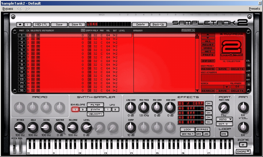Open second effect slot NO EFF dropdown
This screenshot has height=157, width=263.
[202, 108]
